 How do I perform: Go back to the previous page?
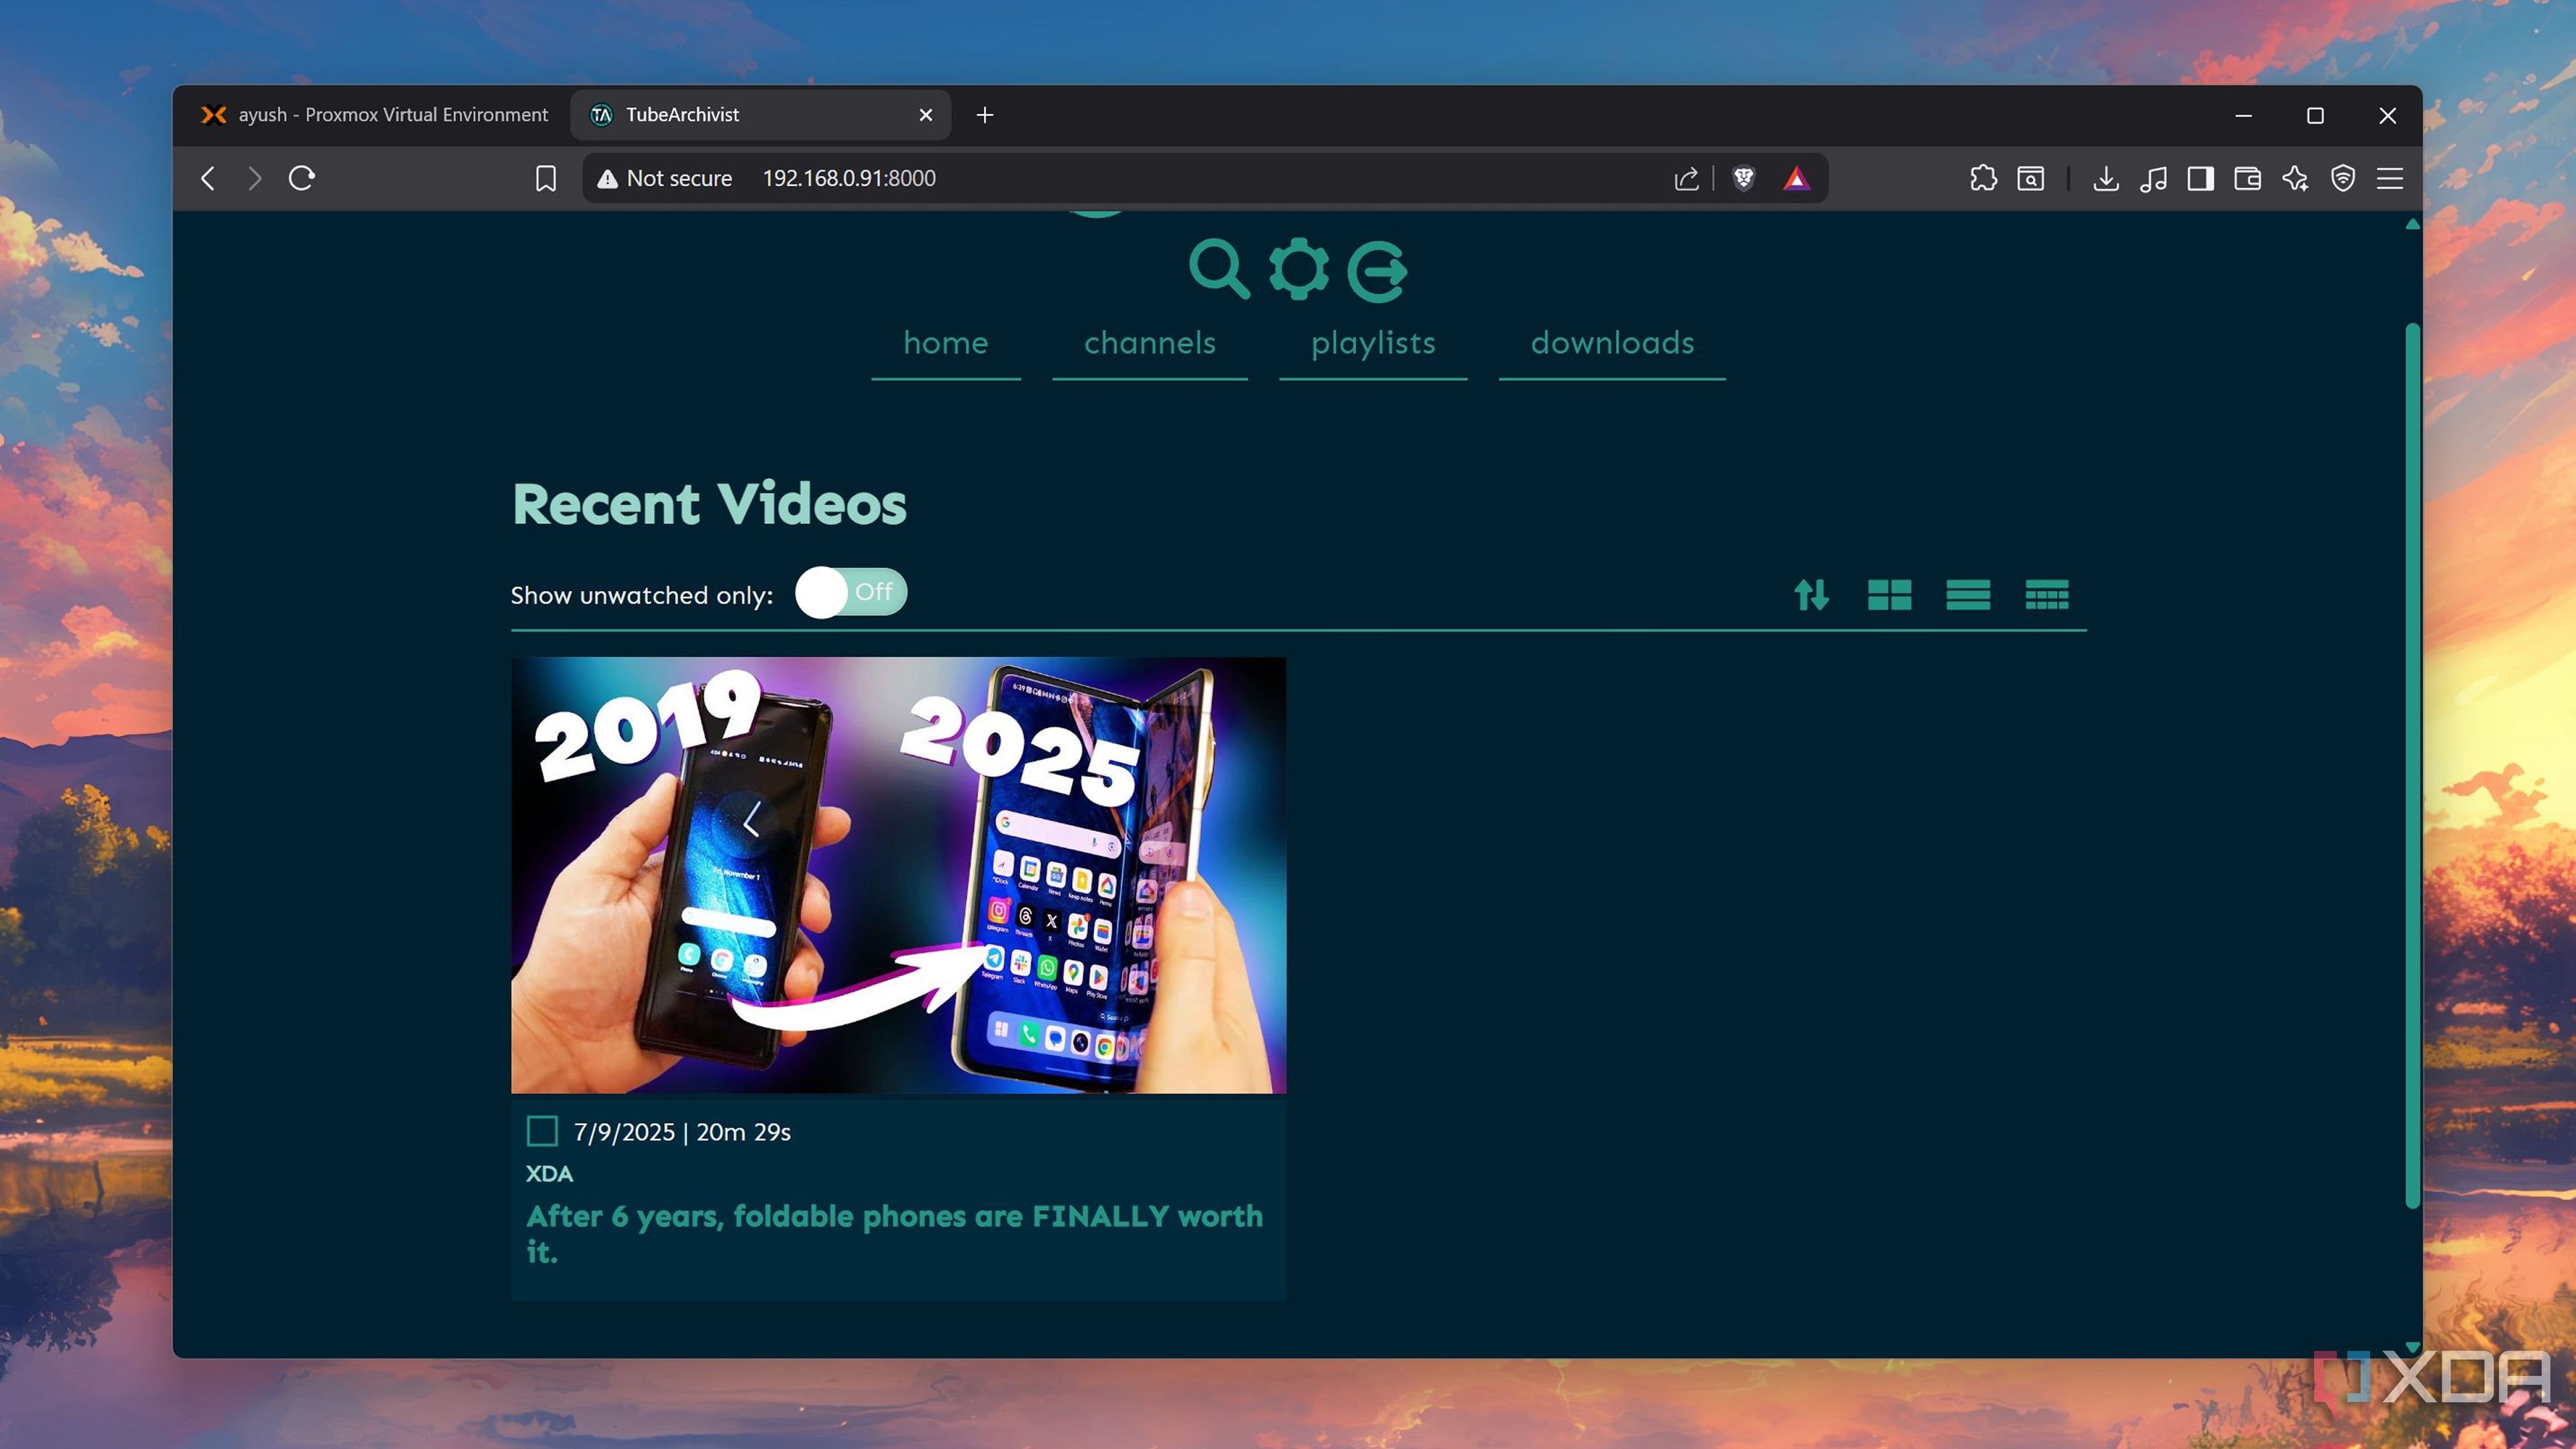coord(208,178)
